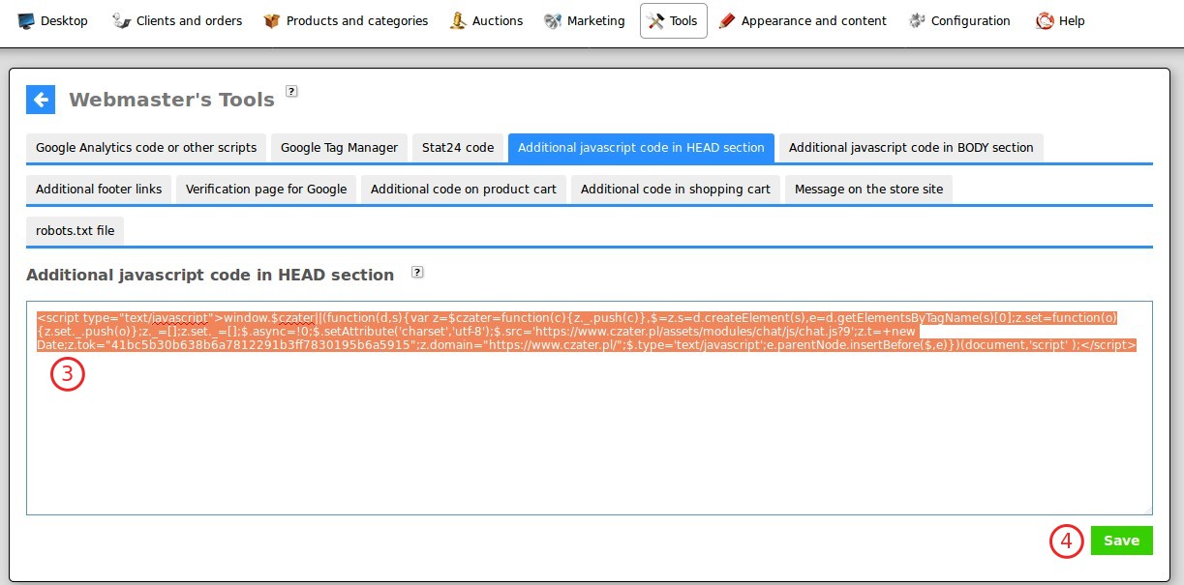Open the robots.txt file tab
The width and height of the screenshot is (1184, 585).
pos(76,231)
